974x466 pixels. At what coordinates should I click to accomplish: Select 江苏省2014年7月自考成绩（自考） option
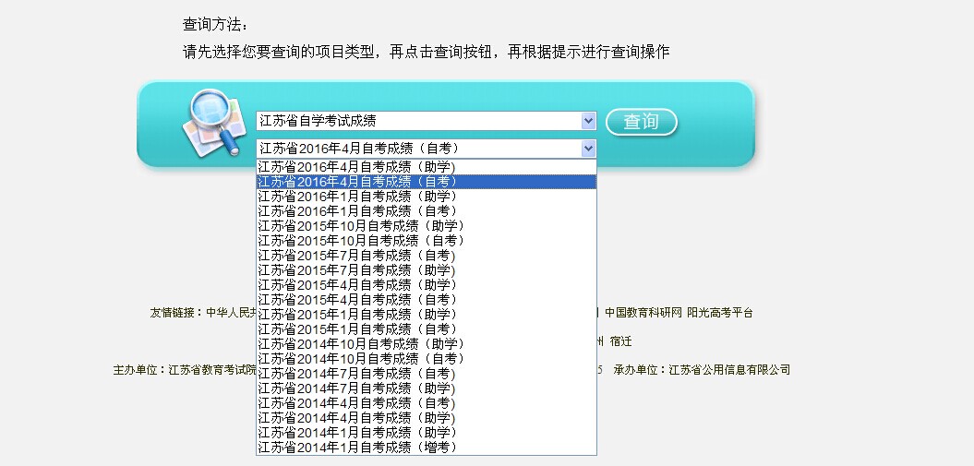tap(427, 374)
